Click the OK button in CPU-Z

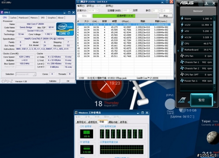(x=68, y=81)
